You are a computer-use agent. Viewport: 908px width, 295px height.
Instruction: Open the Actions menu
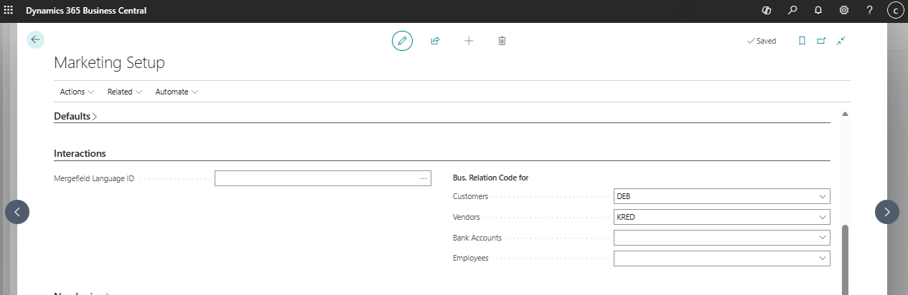[77, 92]
